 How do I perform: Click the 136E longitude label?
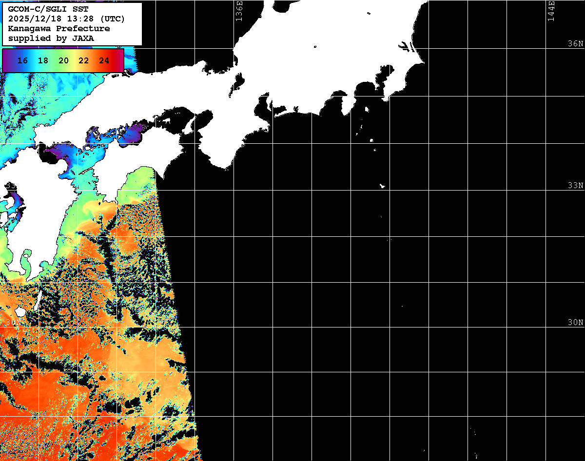tap(238, 11)
